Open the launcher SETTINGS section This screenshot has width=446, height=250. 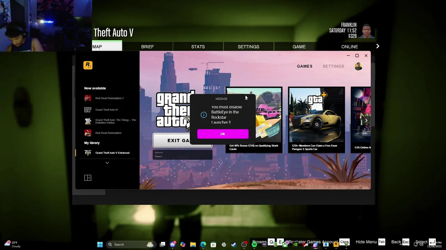(333, 66)
